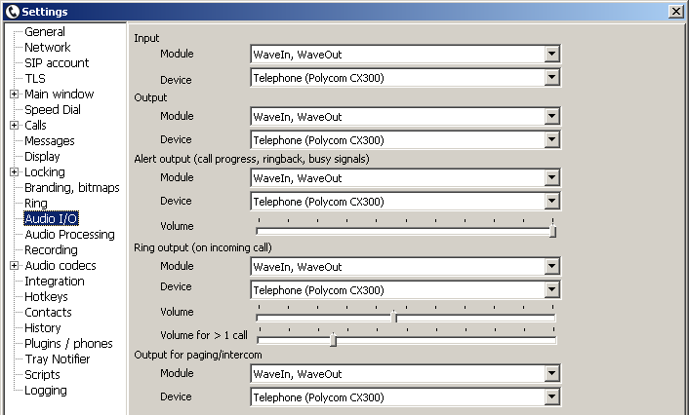Open History settings

tap(43, 327)
